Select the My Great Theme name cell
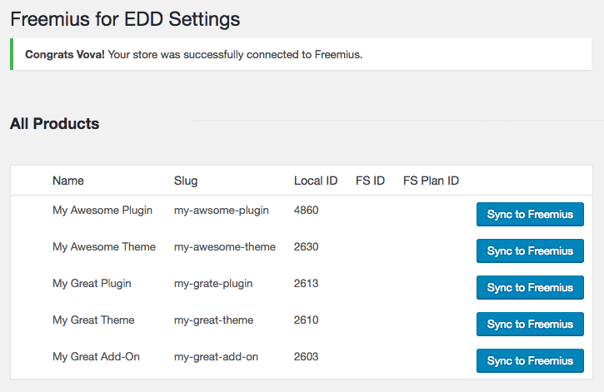Screen dimensions: 604x392 point(93,320)
